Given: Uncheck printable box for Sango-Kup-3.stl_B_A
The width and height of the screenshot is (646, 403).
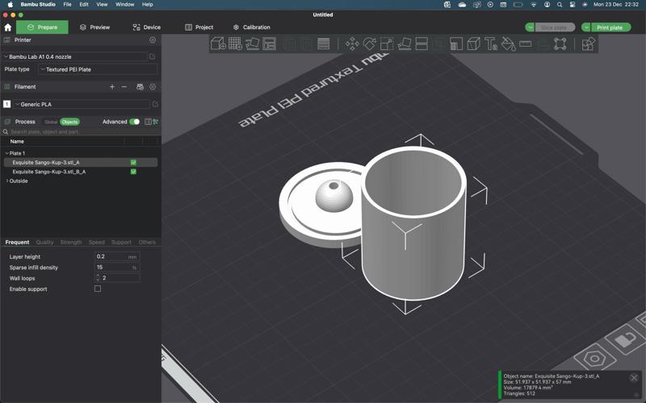Looking at the screenshot, I should click(x=133, y=172).
